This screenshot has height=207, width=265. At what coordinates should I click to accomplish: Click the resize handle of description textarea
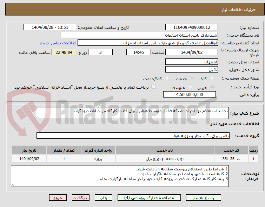[x=38, y=117]
